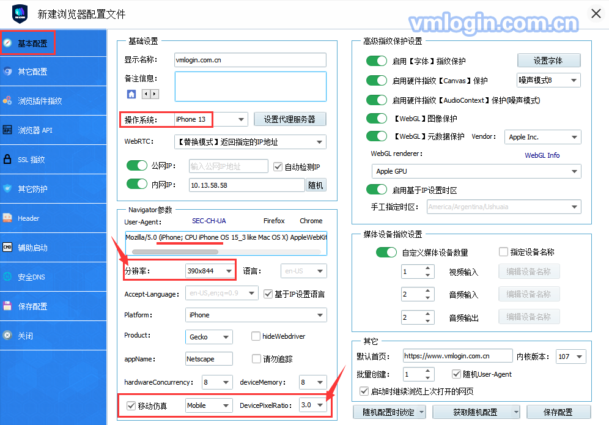Close the dialog with the X
The height and width of the screenshot is (425, 609).
coord(596,13)
